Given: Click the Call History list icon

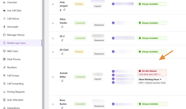Looking at the screenshot, I should [x=4, y=18].
